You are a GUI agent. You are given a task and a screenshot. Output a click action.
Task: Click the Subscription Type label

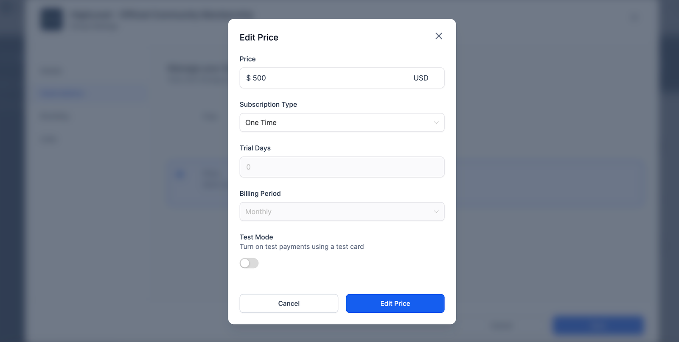[268, 104]
